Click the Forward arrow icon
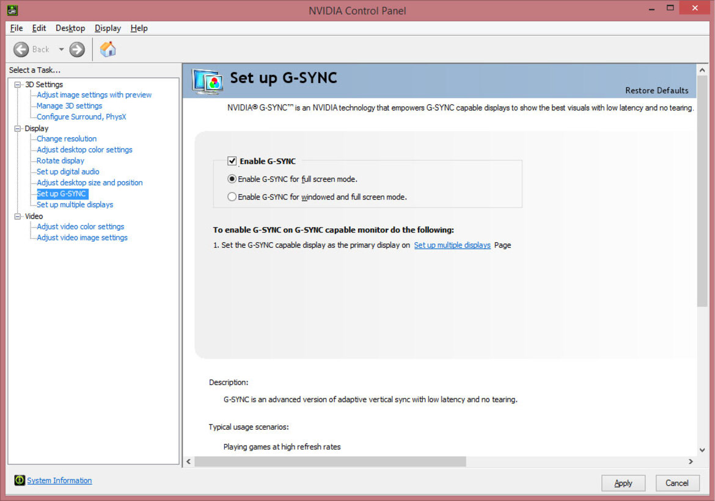Image resolution: width=715 pixels, height=501 pixels. [x=77, y=49]
